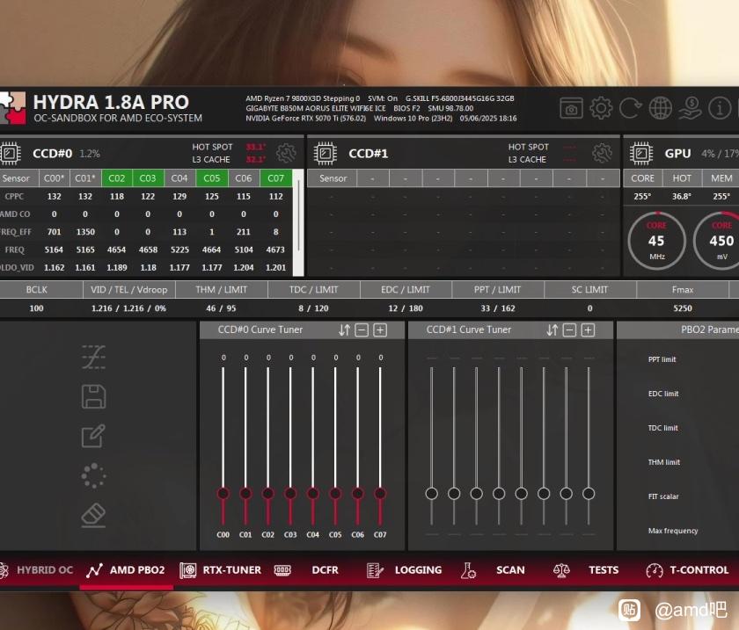Click the C05 curve tuner slider handle
Screen dimensions: 739x630
(x=335, y=494)
